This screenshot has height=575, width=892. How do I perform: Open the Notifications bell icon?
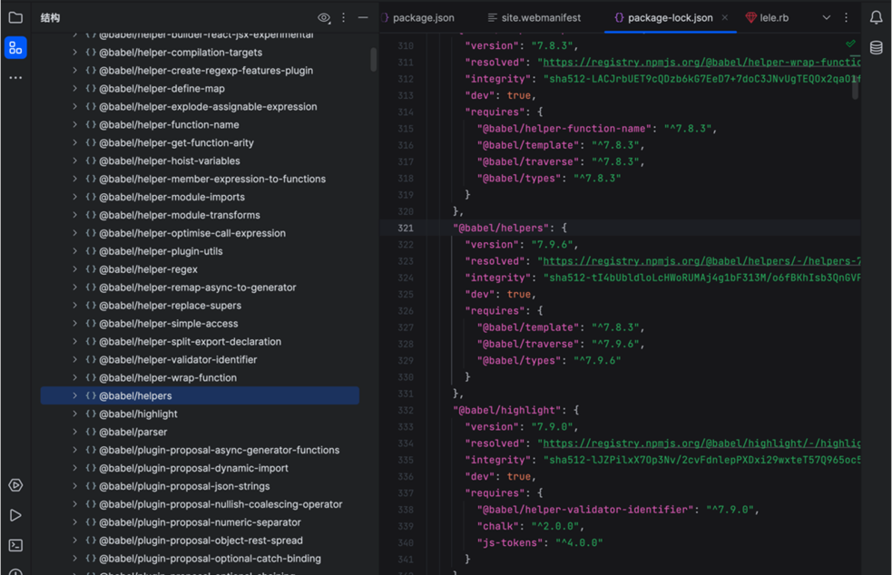pyautogui.click(x=876, y=17)
